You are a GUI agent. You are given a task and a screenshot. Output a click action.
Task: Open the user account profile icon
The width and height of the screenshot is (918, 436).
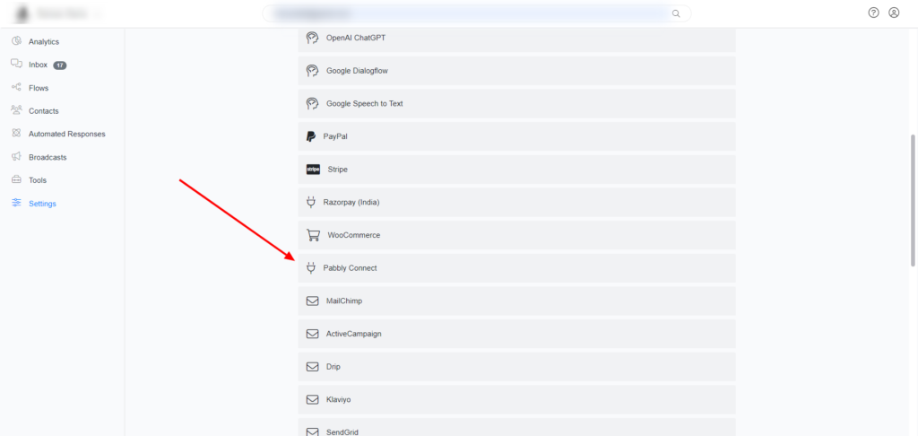tap(894, 13)
